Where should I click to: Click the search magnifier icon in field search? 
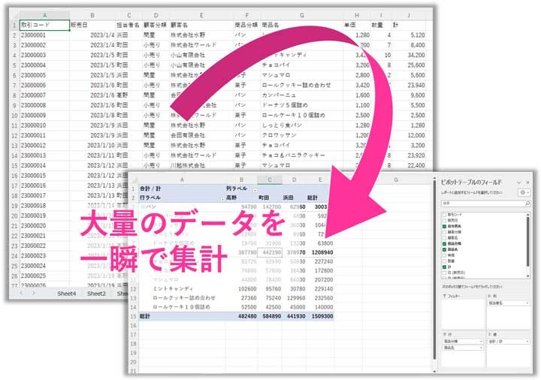(x=528, y=204)
